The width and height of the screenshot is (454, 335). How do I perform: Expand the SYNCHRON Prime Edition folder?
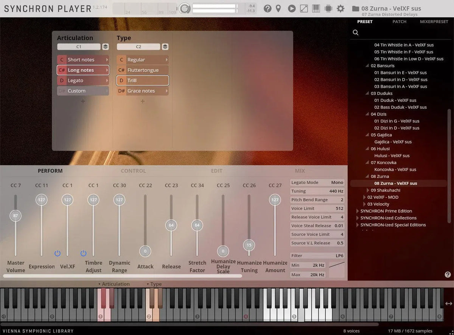coord(358,211)
